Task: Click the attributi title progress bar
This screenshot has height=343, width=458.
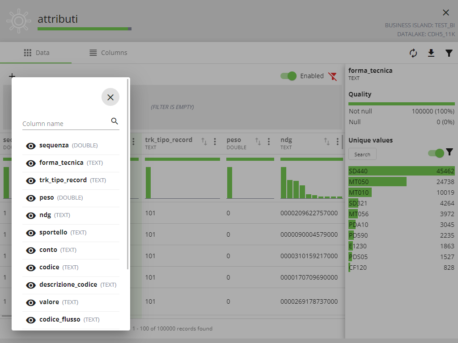Action: click(85, 29)
